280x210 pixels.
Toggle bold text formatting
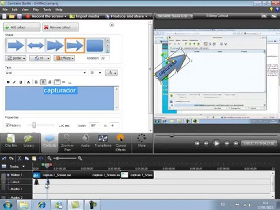click(x=8, y=82)
